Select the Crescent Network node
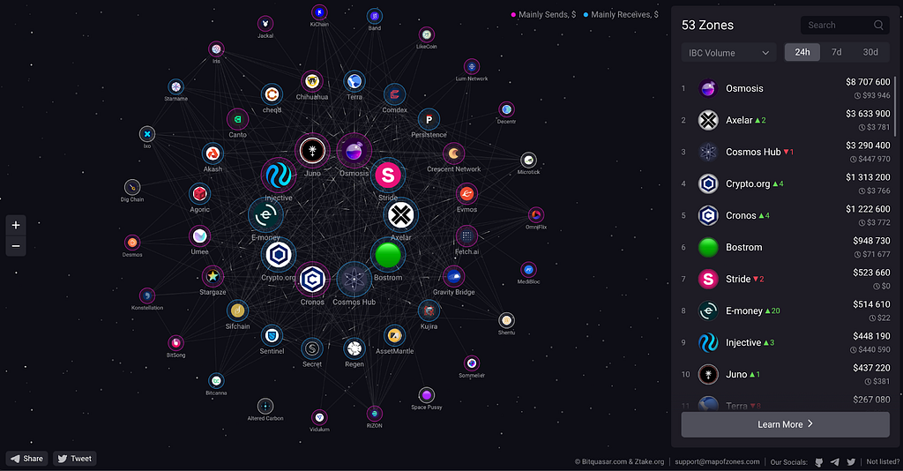Image resolution: width=903 pixels, height=471 pixels. [x=454, y=153]
